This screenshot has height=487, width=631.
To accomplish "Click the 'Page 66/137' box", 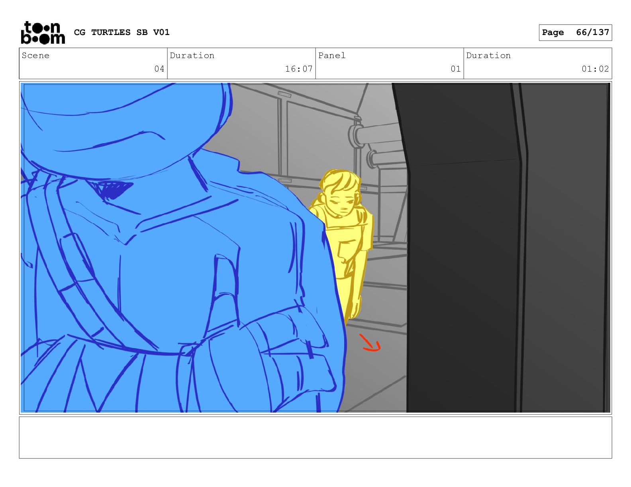I will click(575, 33).
